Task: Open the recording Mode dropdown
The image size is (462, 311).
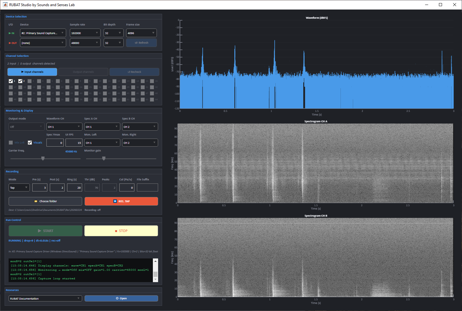Action: pyautogui.click(x=19, y=187)
